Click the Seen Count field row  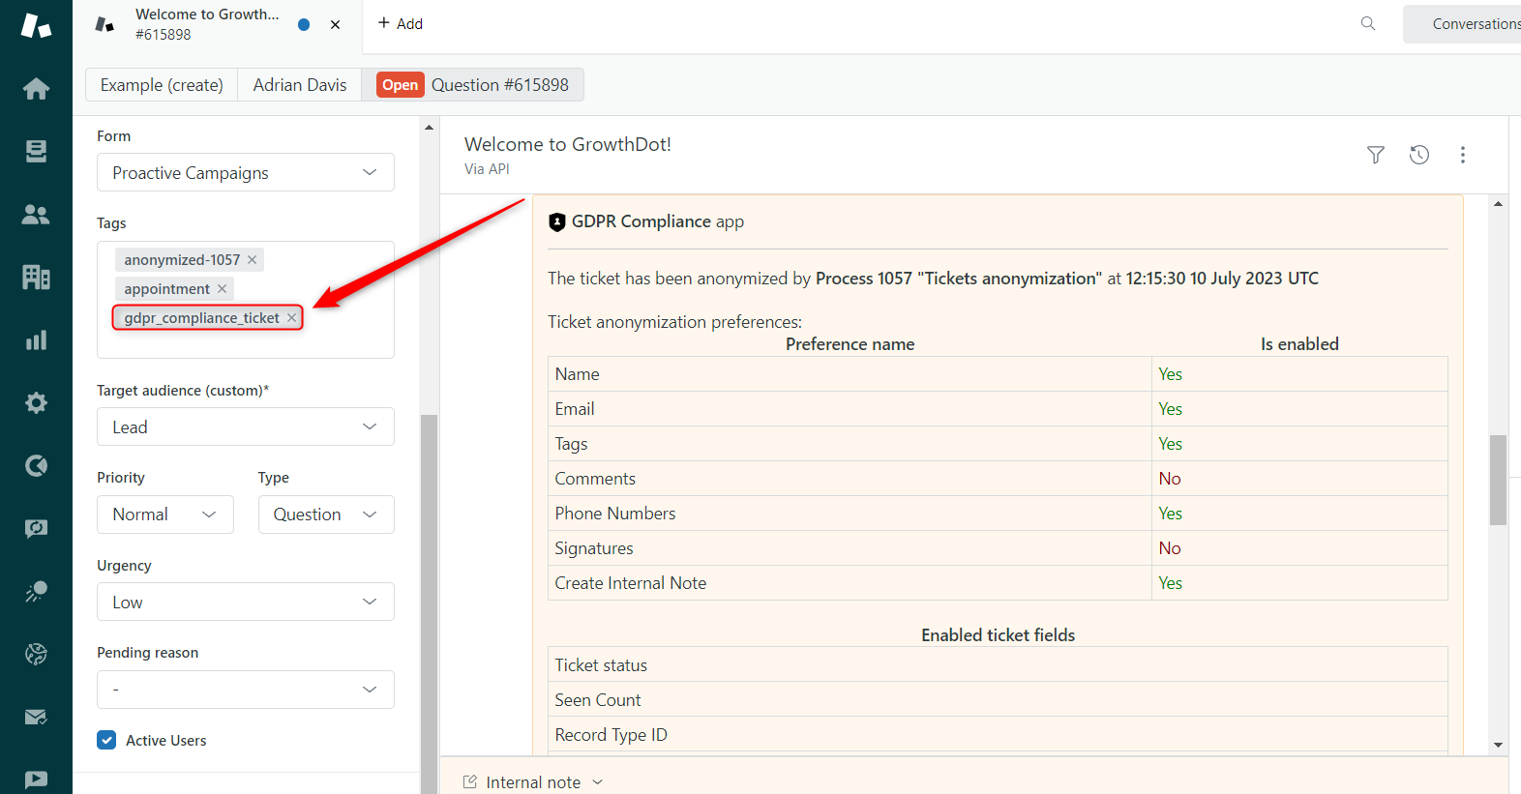[998, 700]
